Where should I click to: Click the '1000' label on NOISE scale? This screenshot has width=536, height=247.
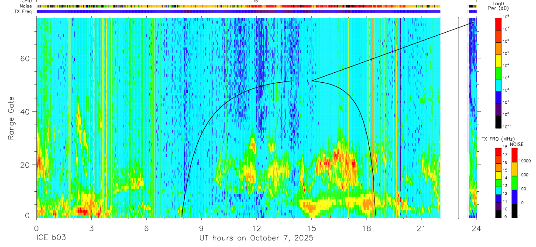pos(524,175)
